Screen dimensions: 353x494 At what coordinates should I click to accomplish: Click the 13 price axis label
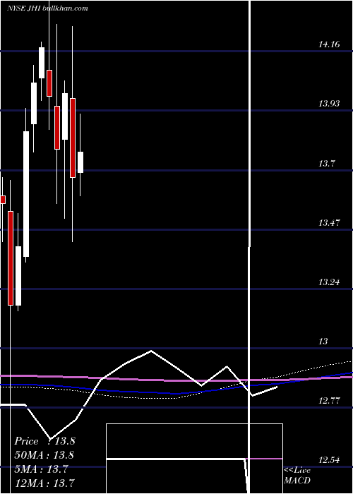[323, 341]
